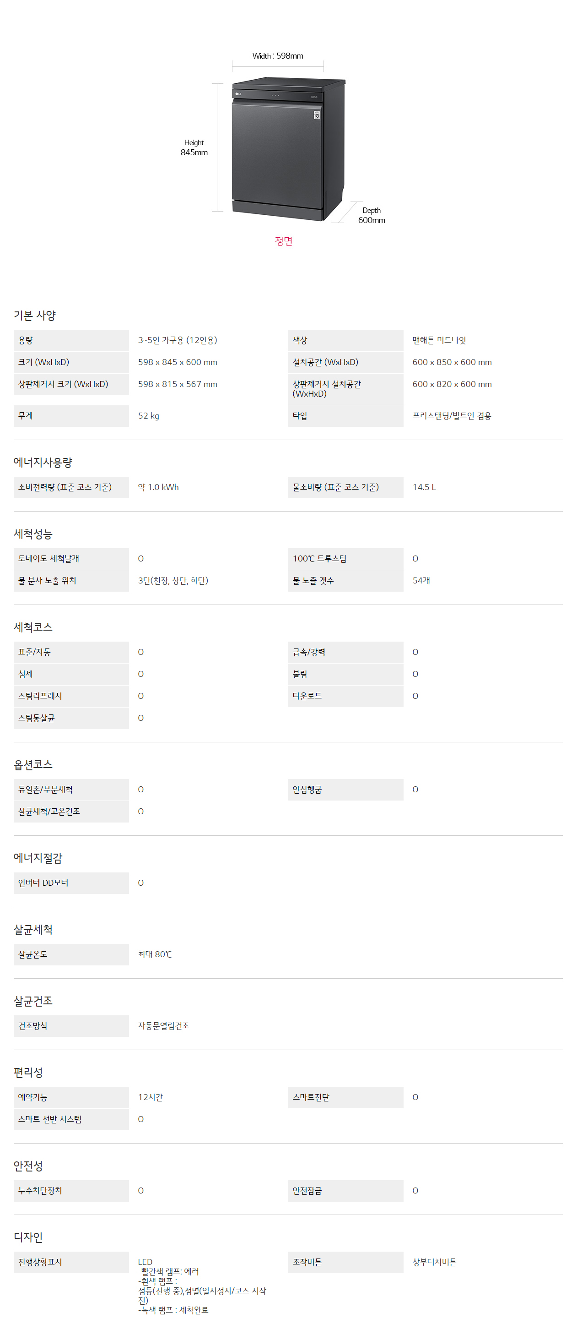Click the 세척코스 section heading

pyautogui.click(x=33, y=627)
